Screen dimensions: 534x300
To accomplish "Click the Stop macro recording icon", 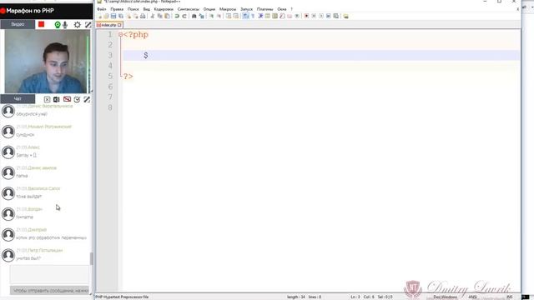I will click(314, 16).
